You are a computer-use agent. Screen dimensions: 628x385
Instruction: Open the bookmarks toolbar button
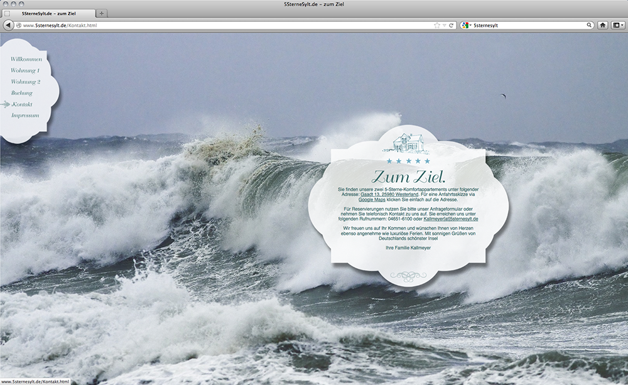coord(618,25)
